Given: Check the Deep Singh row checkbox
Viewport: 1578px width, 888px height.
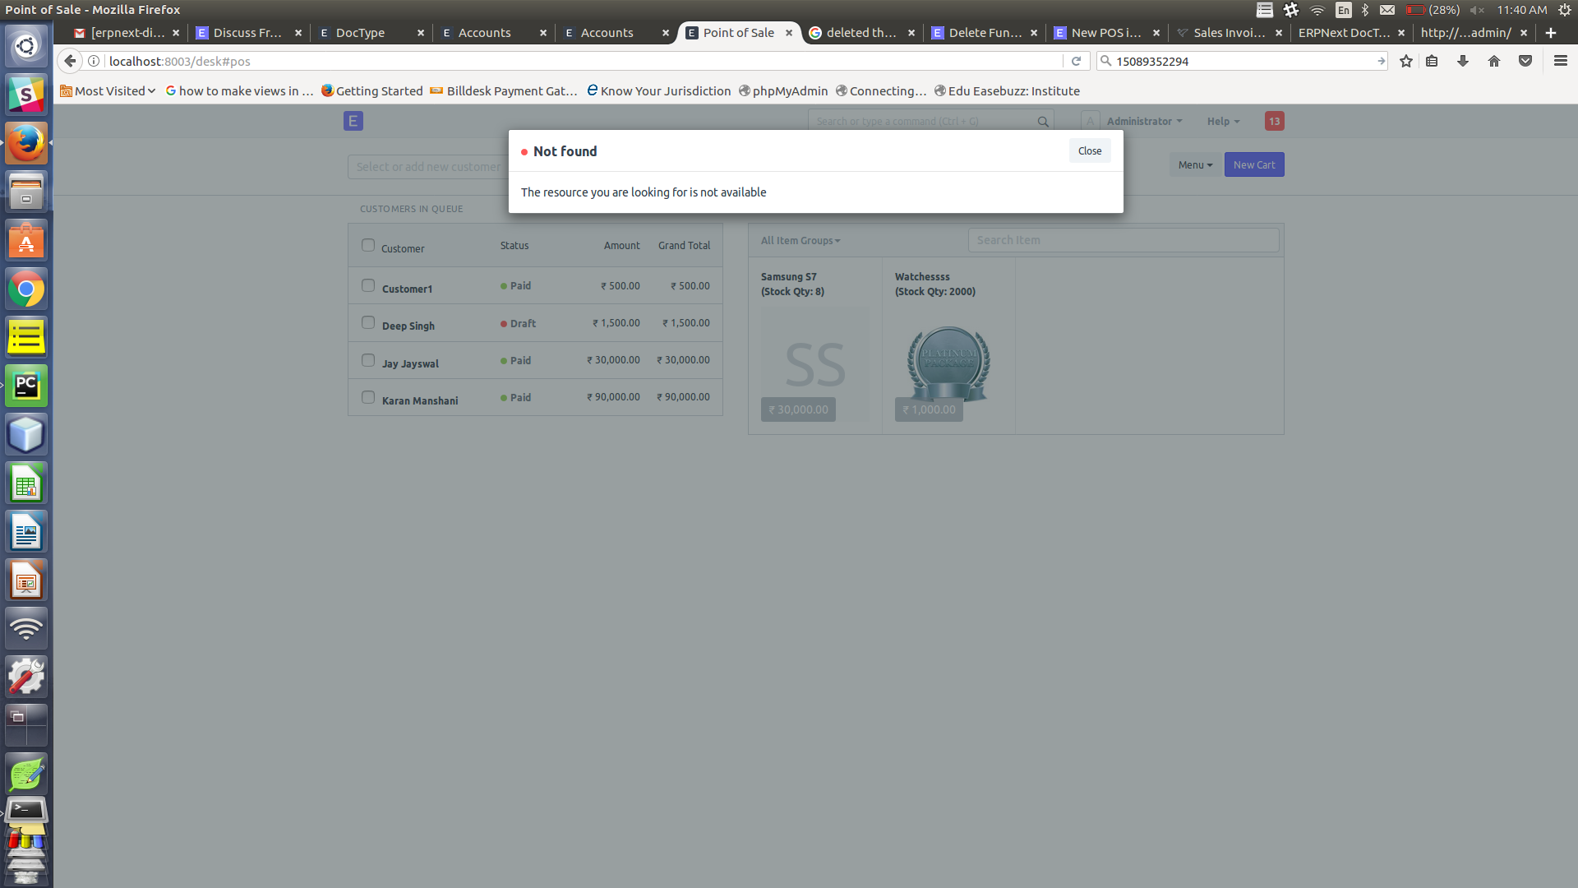Looking at the screenshot, I should [x=368, y=322].
